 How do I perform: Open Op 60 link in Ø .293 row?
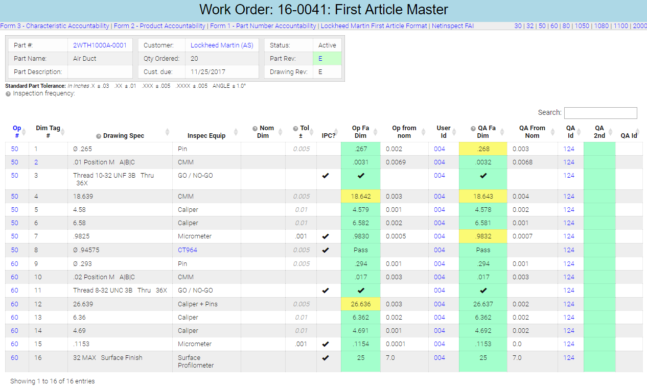[x=14, y=264]
